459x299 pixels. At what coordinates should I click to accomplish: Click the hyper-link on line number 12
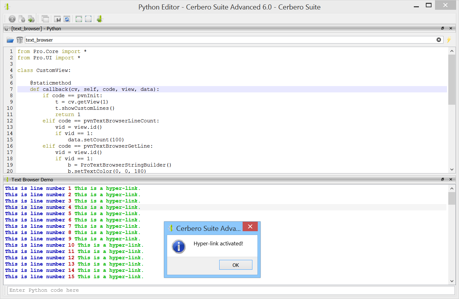111,258
